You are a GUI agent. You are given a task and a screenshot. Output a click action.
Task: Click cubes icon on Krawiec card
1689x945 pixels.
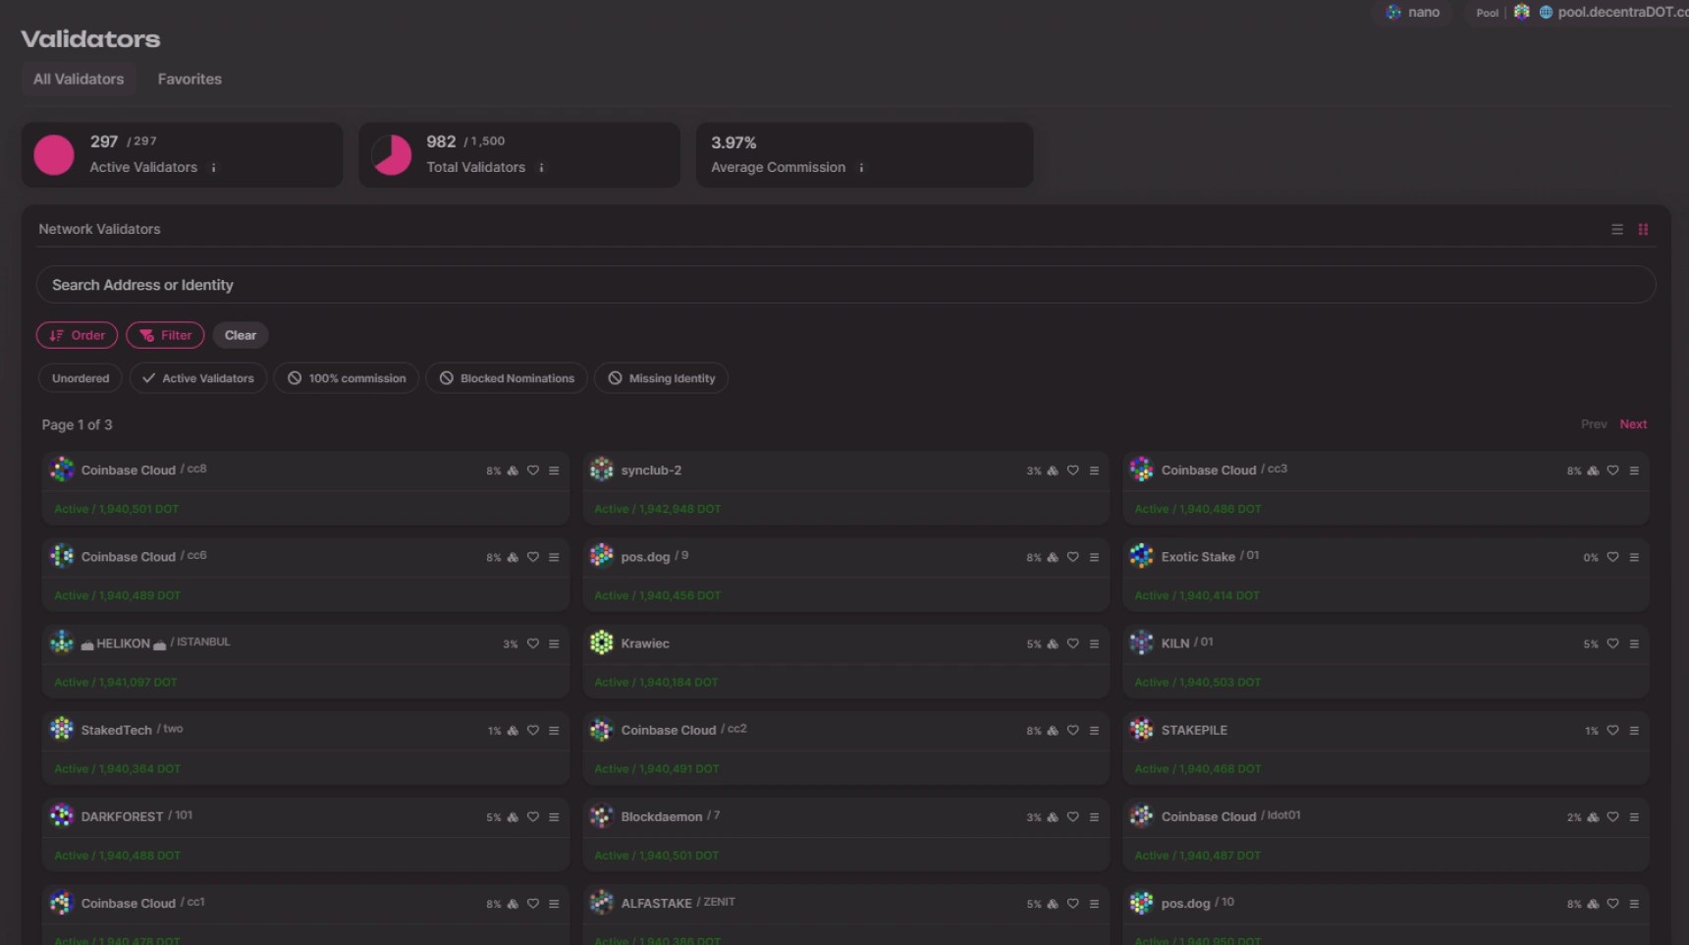(1053, 644)
